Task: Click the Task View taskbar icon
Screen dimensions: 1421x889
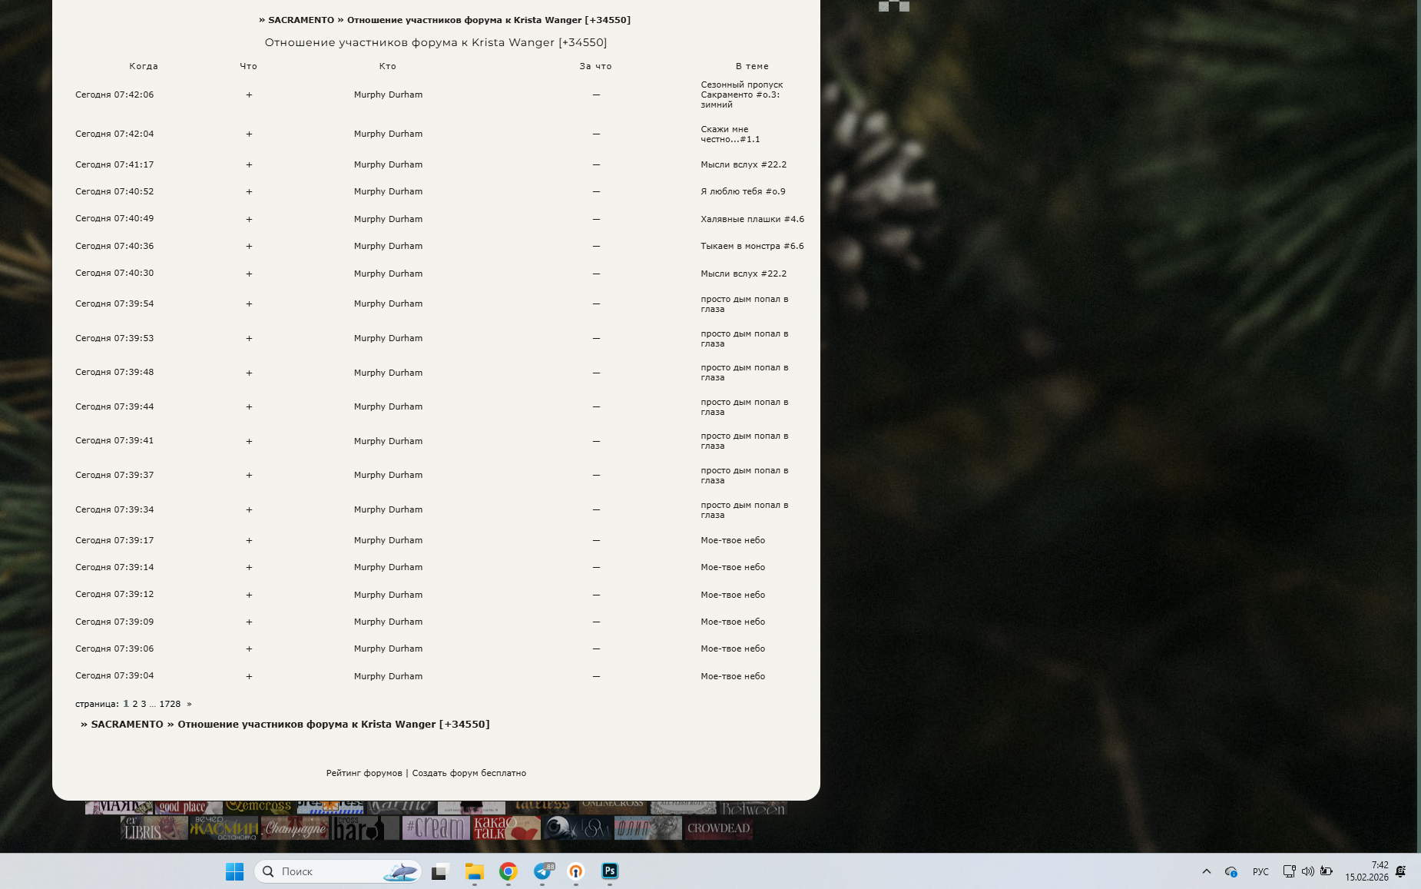Action: click(x=439, y=871)
